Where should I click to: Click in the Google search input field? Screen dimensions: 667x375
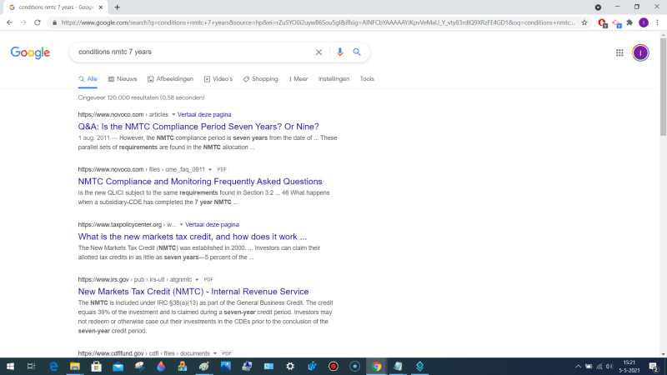[192, 52]
